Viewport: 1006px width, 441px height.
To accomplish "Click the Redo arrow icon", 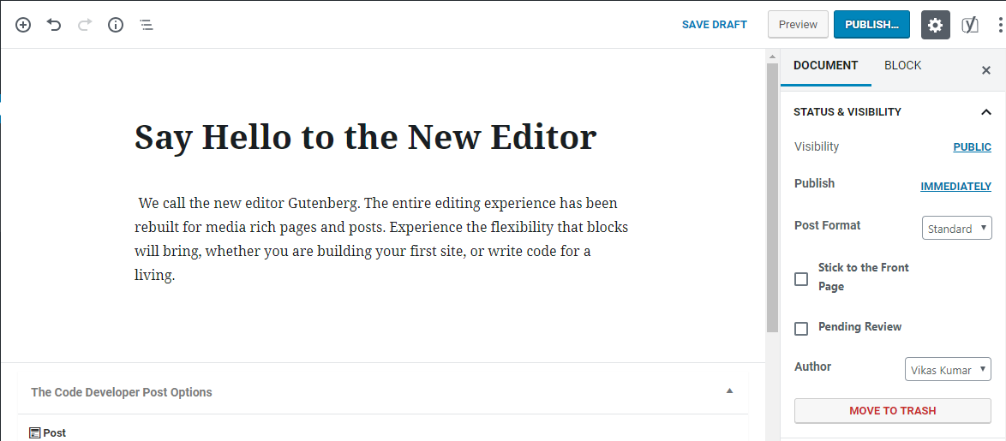I will pos(85,25).
